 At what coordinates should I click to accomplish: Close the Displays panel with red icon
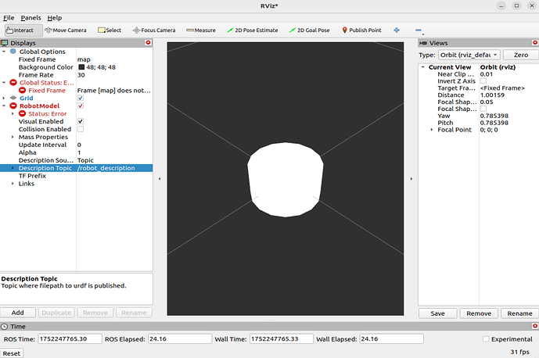[148, 43]
